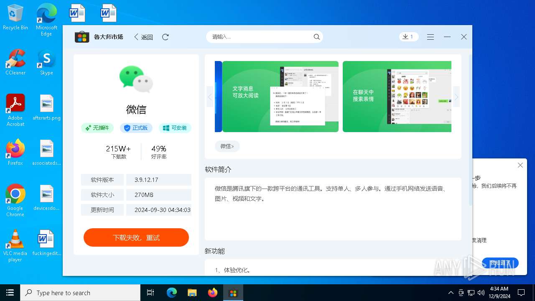
Task: Click the 49% 好评率 rating
Action: (159, 152)
